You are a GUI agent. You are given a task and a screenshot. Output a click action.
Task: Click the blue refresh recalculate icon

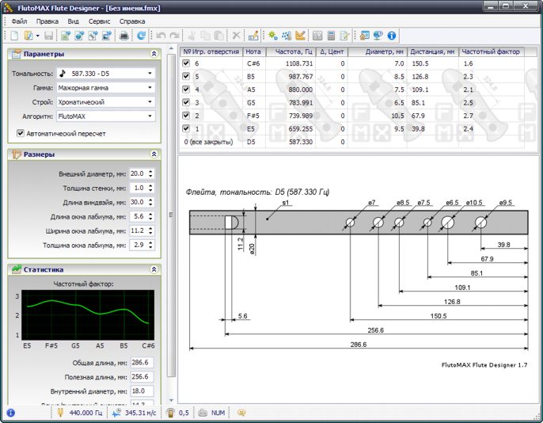coord(141,36)
